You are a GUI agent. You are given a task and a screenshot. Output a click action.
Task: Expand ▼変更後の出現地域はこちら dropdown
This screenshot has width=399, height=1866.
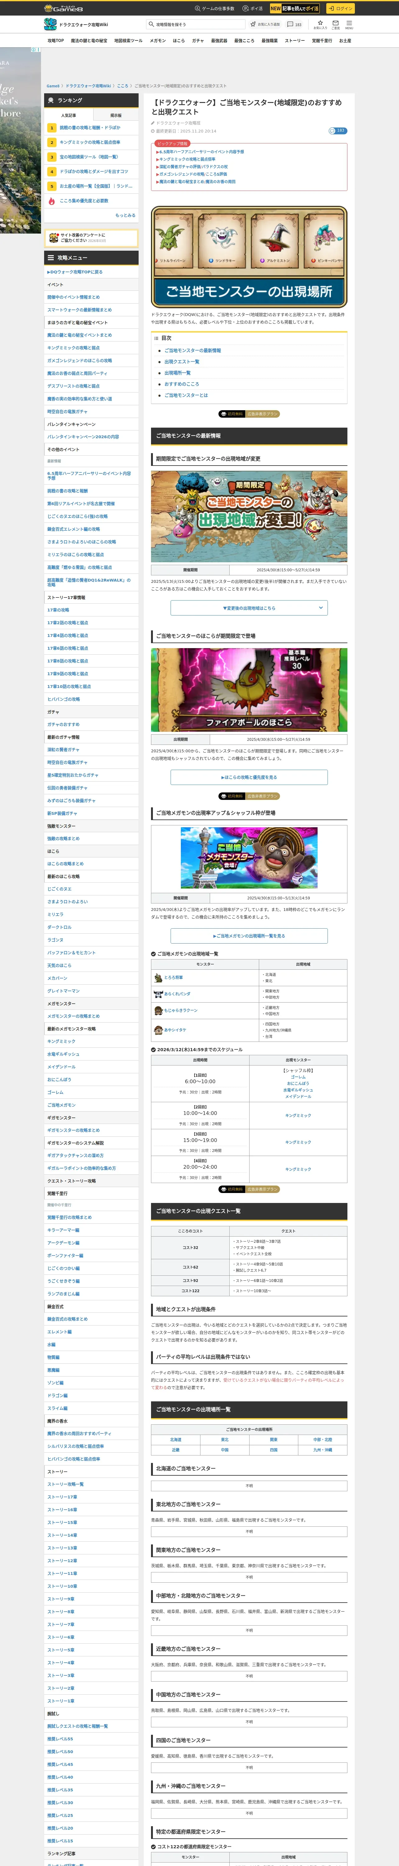click(x=249, y=608)
